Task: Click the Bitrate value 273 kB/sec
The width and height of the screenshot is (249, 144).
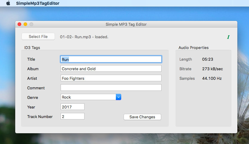Action: pyautogui.click(x=213, y=69)
